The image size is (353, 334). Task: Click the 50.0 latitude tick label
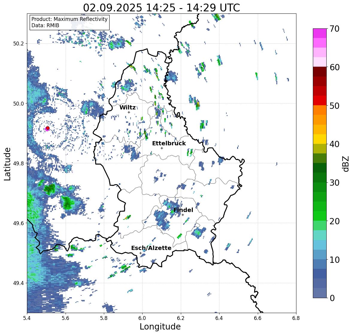[19, 104]
